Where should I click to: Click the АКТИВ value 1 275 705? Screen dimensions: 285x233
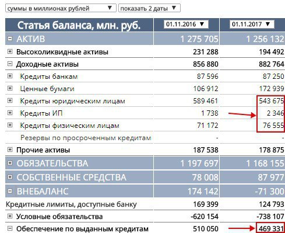point(199,39)
